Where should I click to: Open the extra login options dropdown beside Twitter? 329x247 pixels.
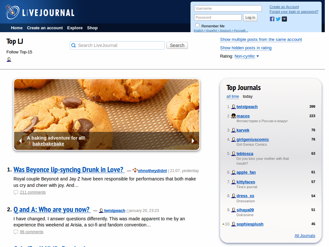[x=284, y=19]
